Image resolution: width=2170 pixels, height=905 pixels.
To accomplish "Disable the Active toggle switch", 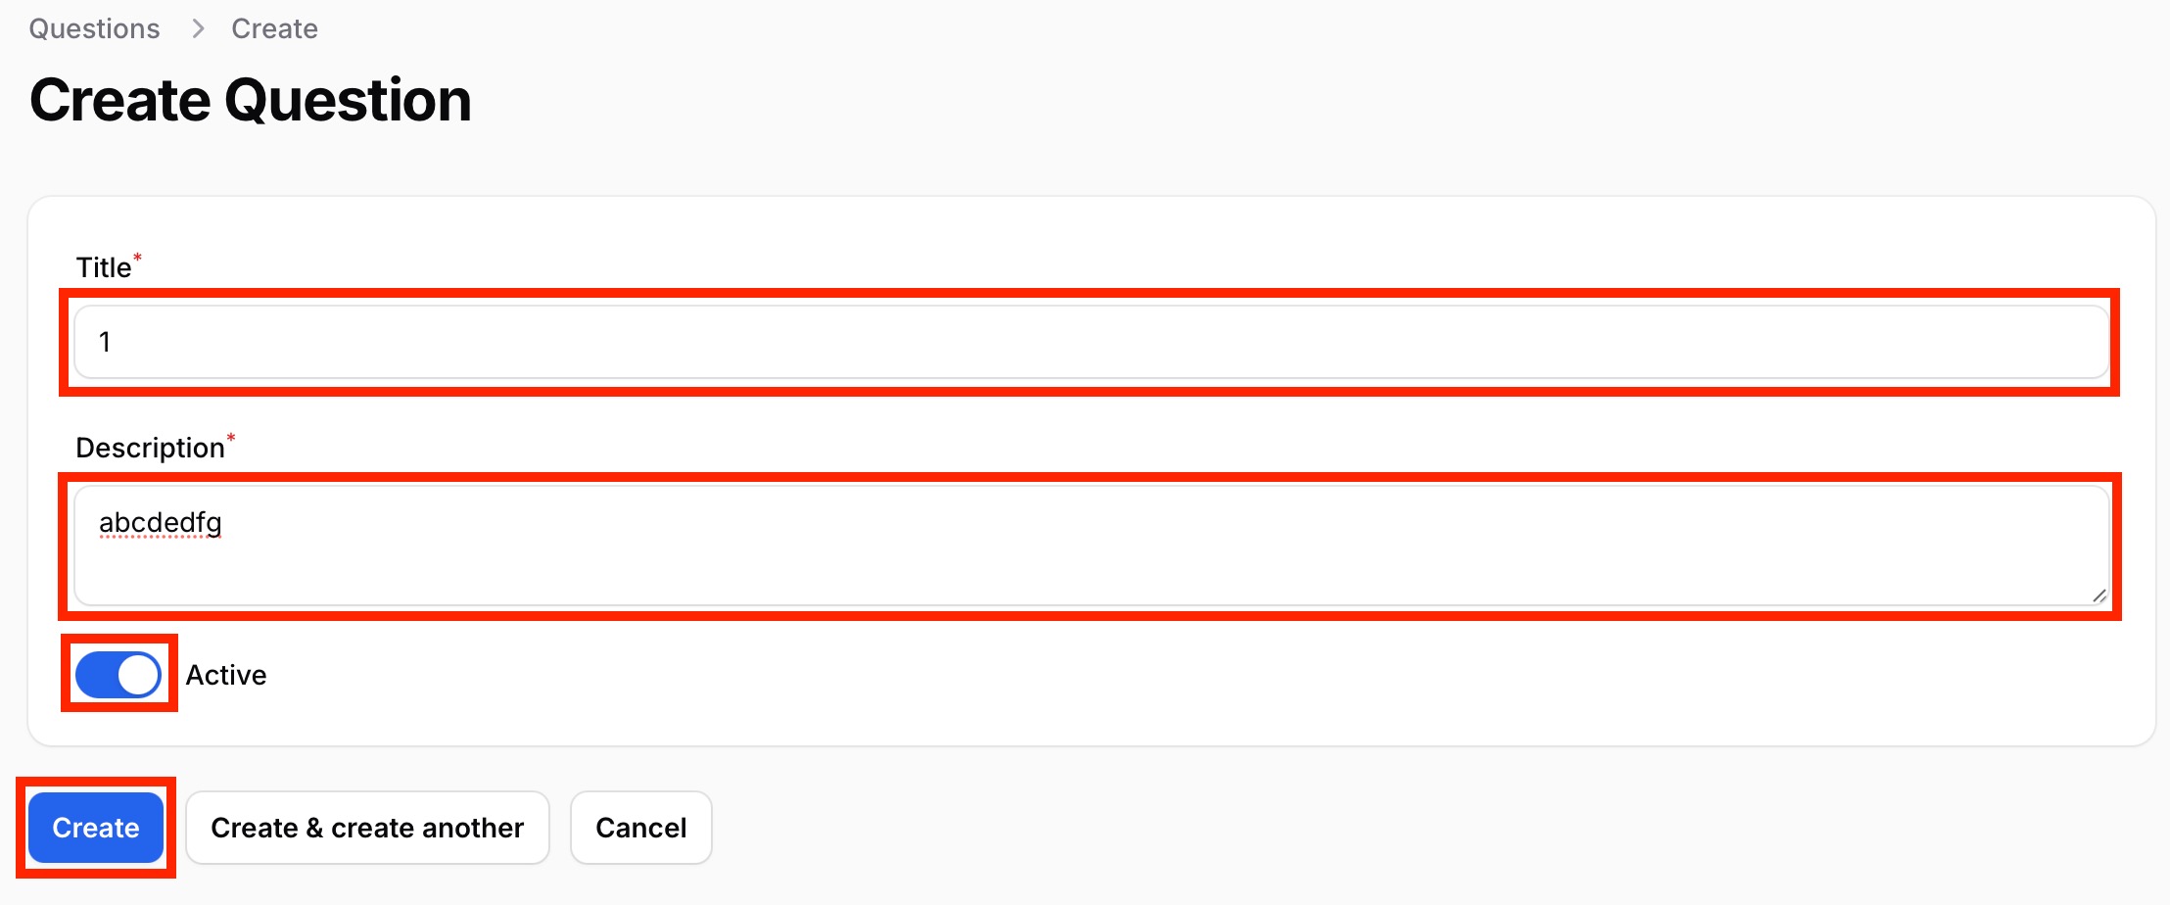I will click(118, 675).
